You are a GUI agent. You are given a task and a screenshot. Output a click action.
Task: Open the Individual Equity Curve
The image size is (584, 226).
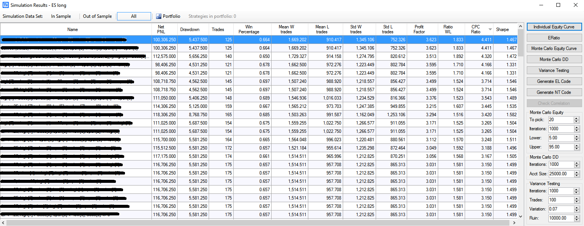(554, 27)
